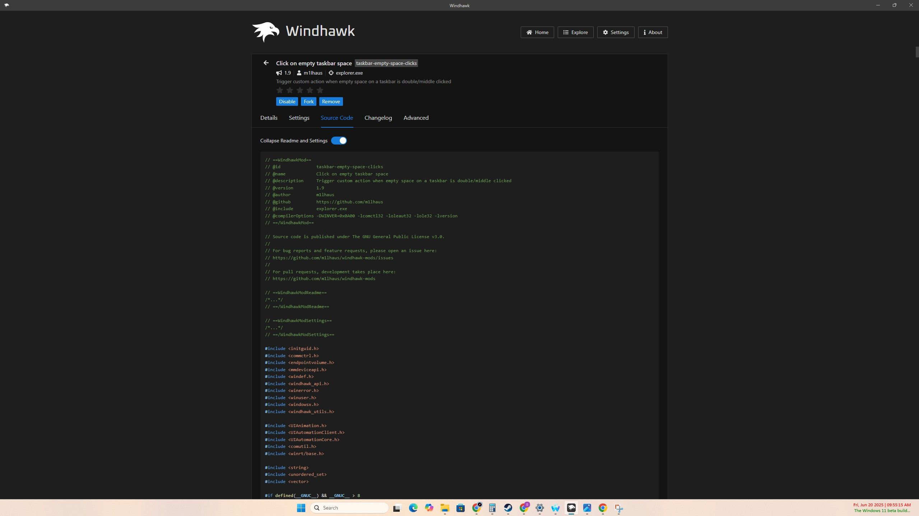The height and width of the screenshot is (516, 919).
Task: Switch to the Windhawk taskbar icon
Action: coord(571,508)
